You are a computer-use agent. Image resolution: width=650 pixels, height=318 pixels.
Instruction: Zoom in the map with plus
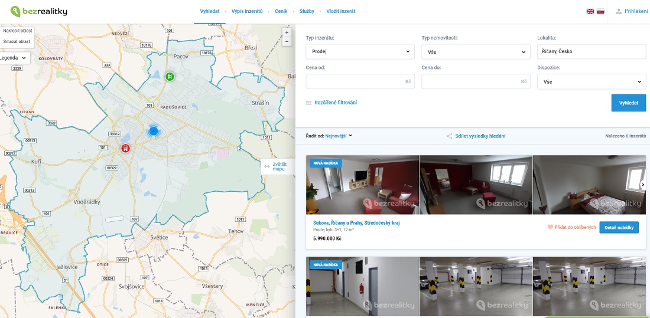tap(287, 32)
